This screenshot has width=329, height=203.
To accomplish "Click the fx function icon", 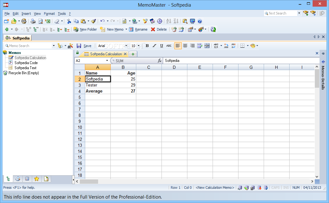I will click(160, 61).
